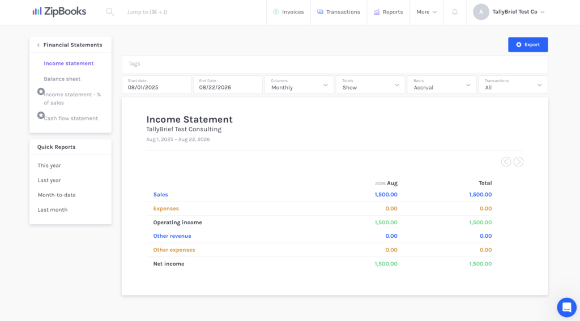Screen dimensions: 580x321
Task: Edit the End Date field
Action: [x=228, y=85]
